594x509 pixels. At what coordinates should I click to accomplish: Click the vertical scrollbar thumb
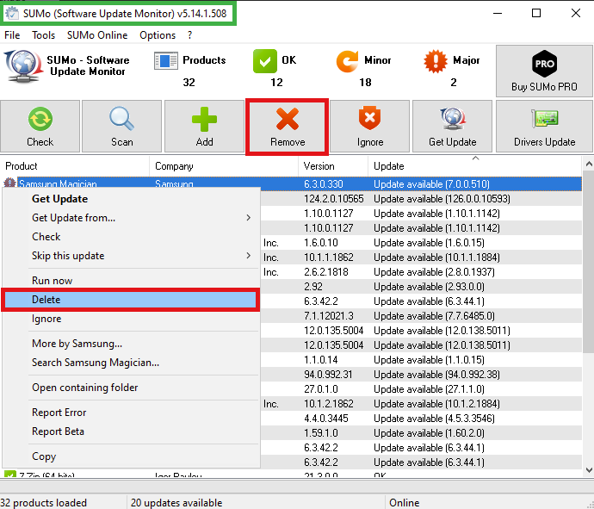[589, 262]
